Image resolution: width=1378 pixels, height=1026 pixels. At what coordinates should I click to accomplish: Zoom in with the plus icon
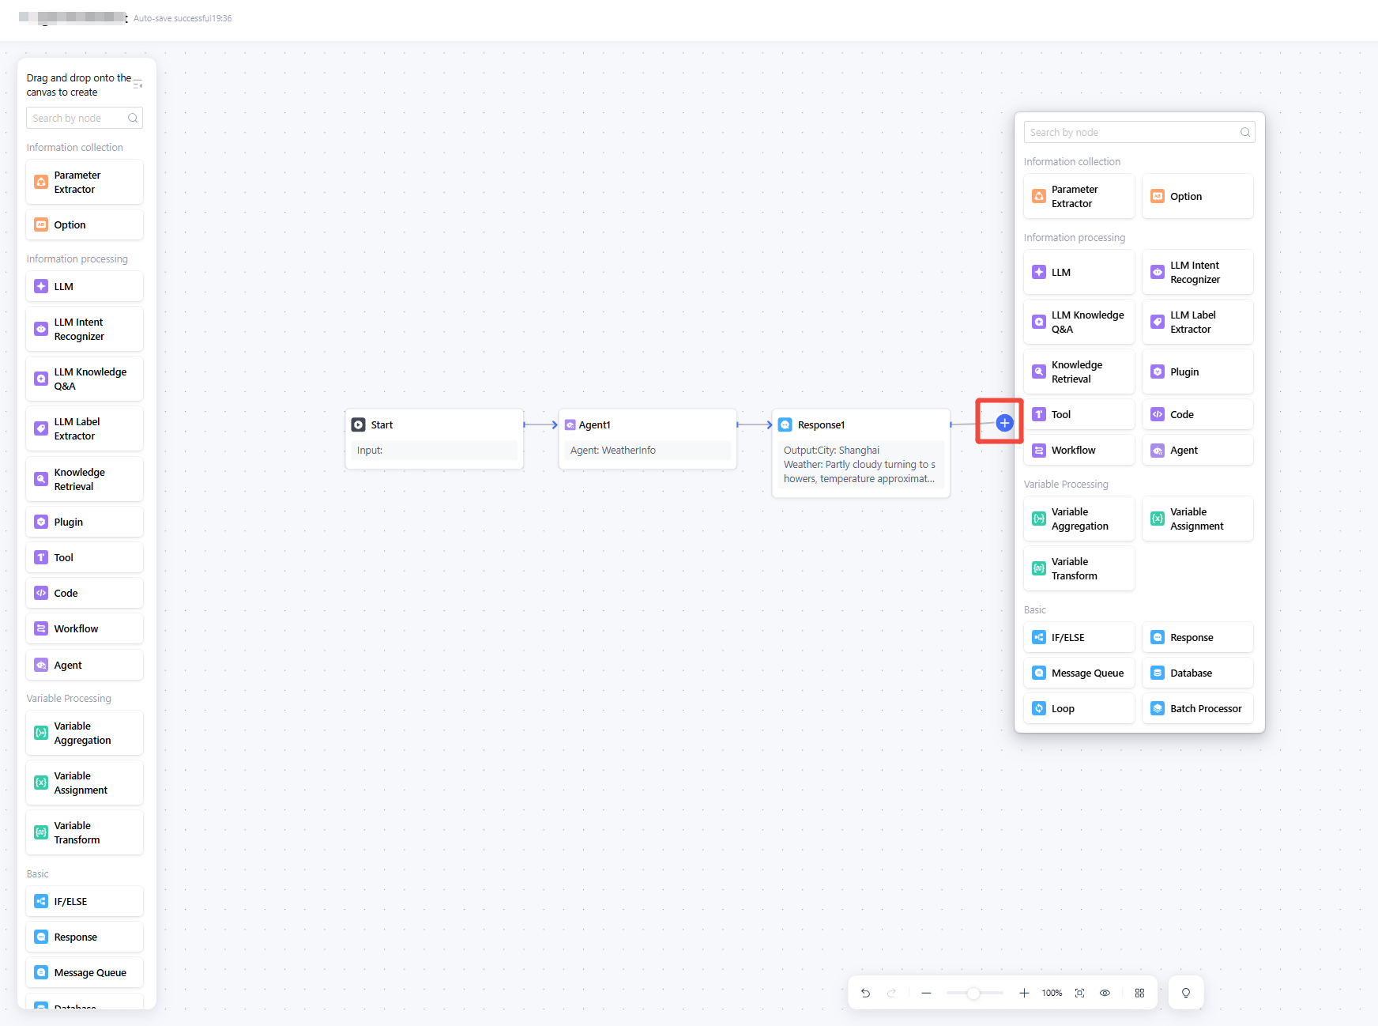coord(1024,993)
